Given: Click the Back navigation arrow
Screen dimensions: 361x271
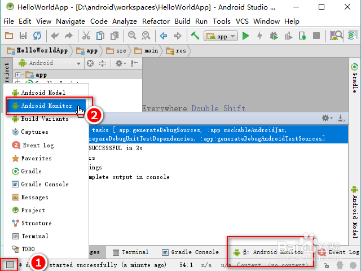Looking at the screenshot, I should pyautogui.click(x=164, y=36).
